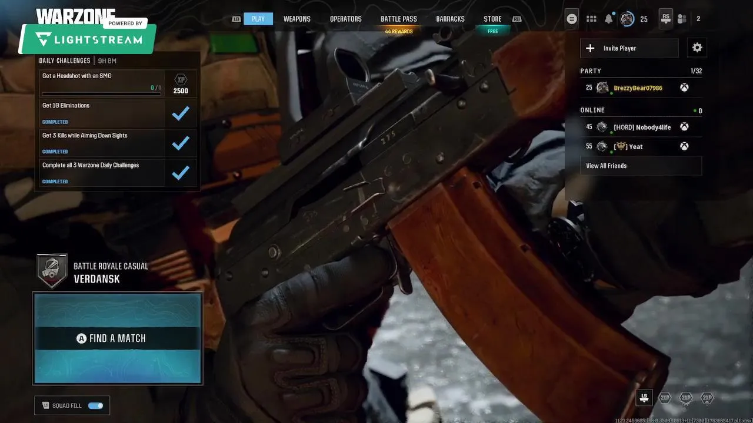Open the game launcher grid icon
This screenshot has height=423, width=753.
[x=591, y=19]
